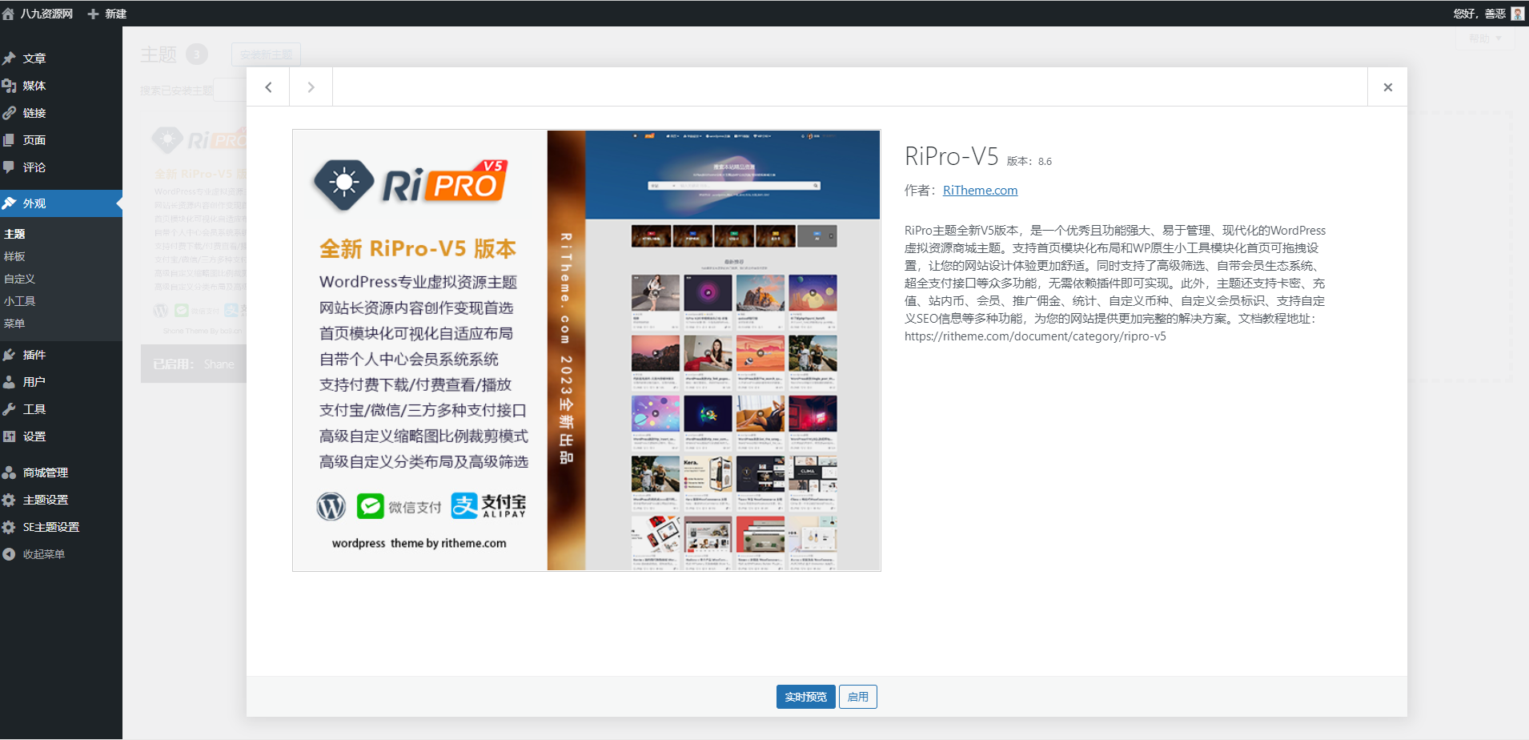Open the 页面 menu
The width and height of the screenshot is (1529, 740).
point(34,140)
